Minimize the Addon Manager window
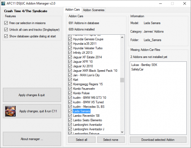Screen dimensions: 191x148 160,3
